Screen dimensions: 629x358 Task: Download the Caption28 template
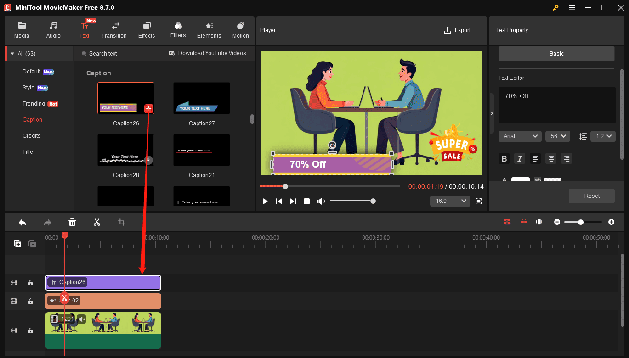tap(148, 160)
